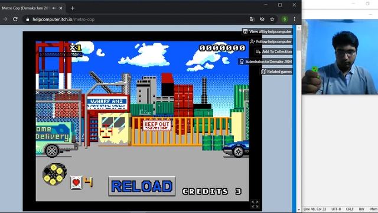Click the score counter 0000000
This screenshot has width=378, height=213.
pos(222,48)
